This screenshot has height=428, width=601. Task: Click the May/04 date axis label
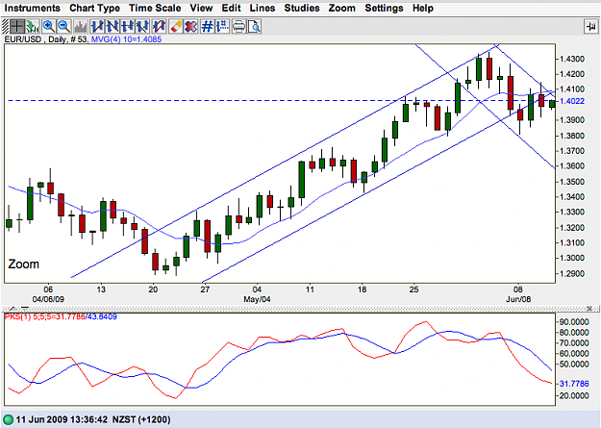(257, 299)
